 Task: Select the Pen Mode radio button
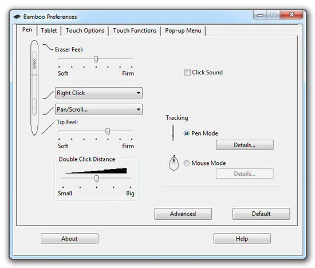coord(187,133)
